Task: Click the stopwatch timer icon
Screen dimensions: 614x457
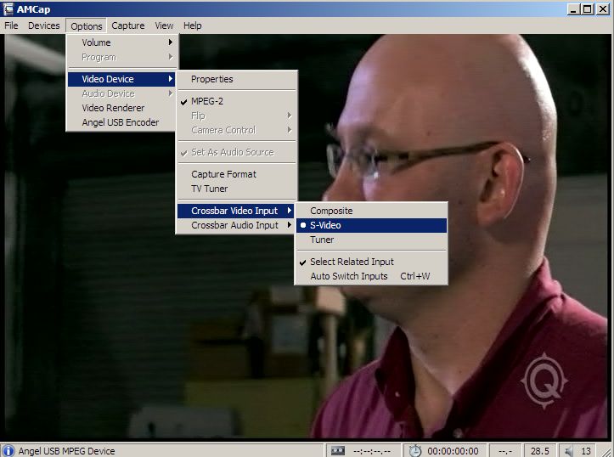Action: [x=415, y=451]
